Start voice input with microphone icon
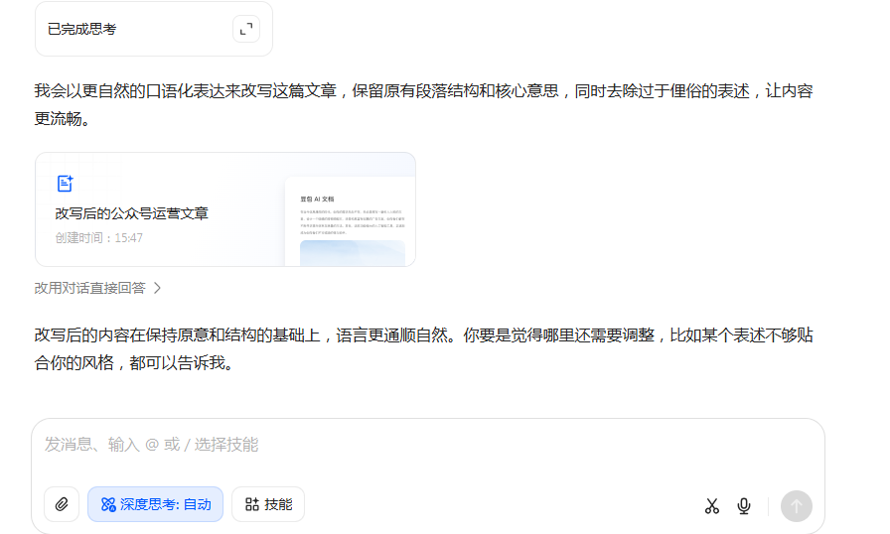This screenshot has height=534, width=890. tap(744, 505)
